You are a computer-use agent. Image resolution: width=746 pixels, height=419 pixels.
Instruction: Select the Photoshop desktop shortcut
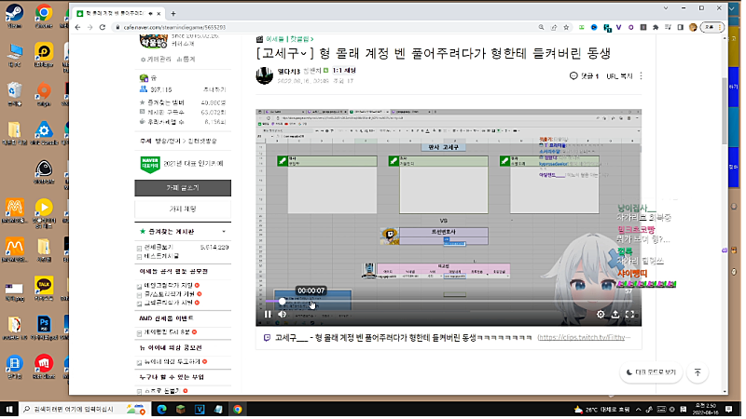click(x=44, y=329)
